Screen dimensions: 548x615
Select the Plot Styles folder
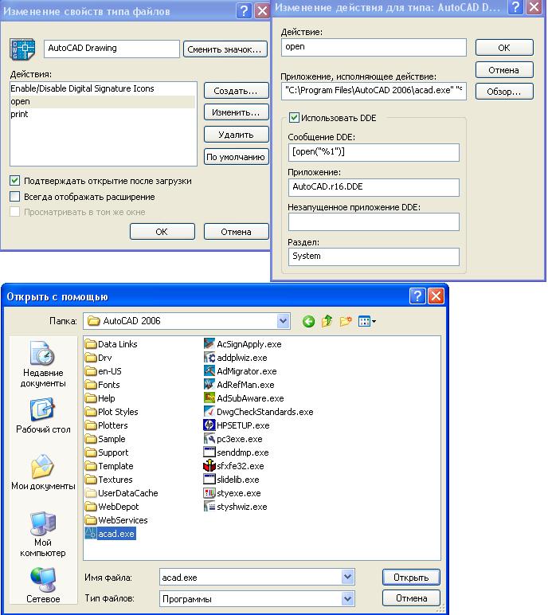112,412
